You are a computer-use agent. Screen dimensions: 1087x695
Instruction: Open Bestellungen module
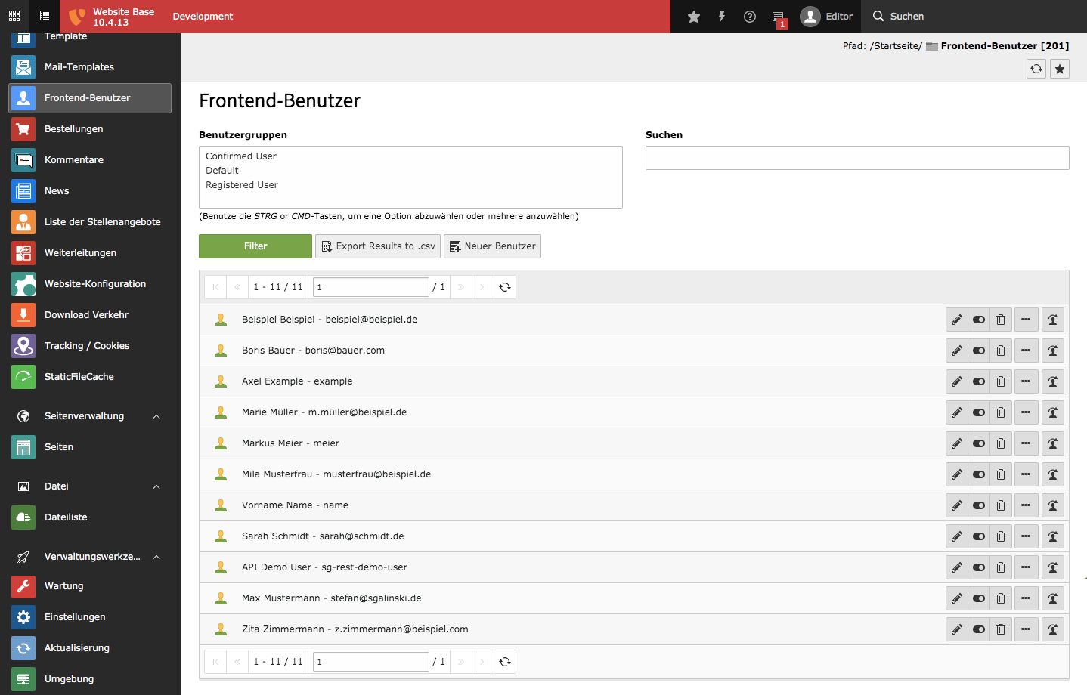[90, 129]
